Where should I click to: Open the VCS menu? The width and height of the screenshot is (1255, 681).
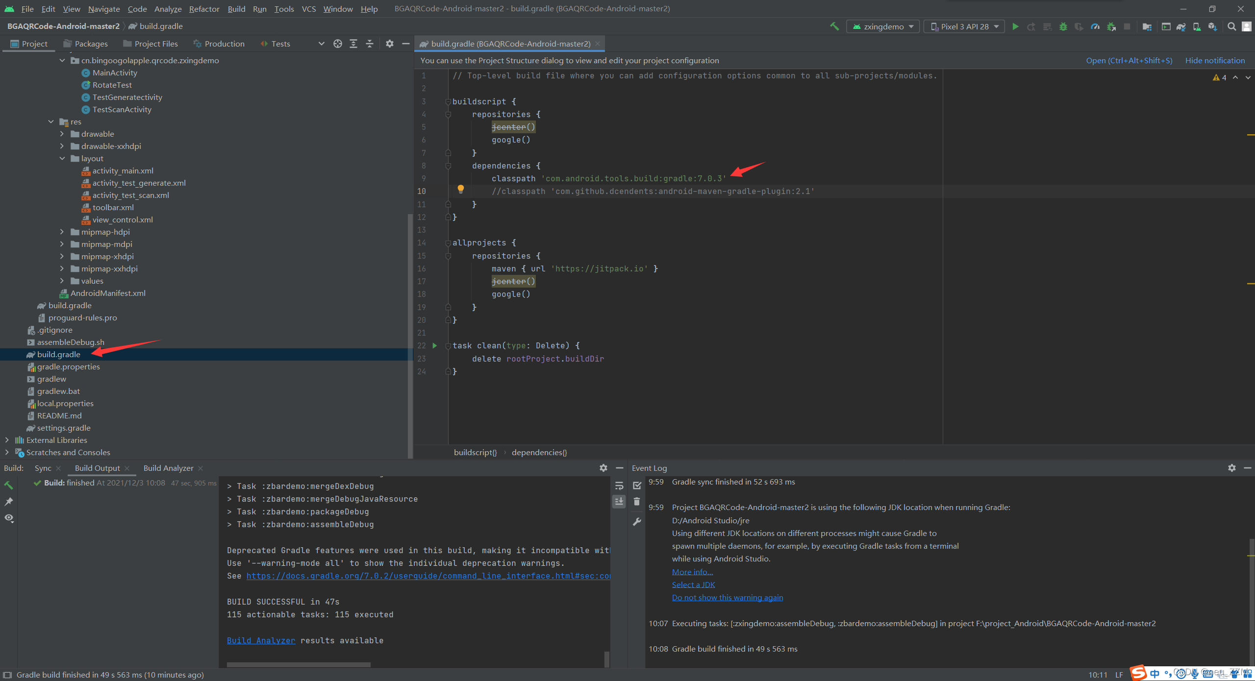pyautogui.click(x=308, y=9)
